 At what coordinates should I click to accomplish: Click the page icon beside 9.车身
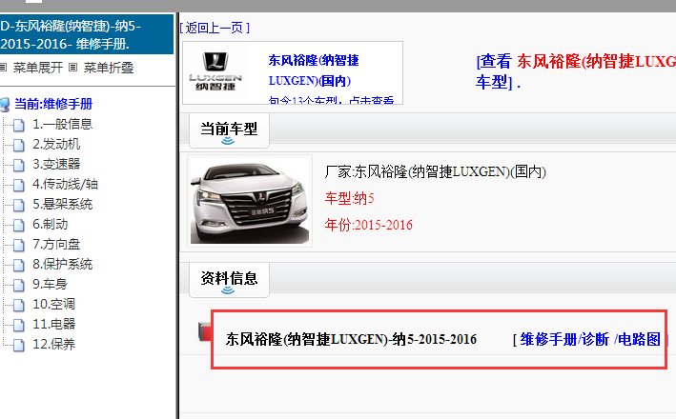pyautogui.click(x=18, y=285)
